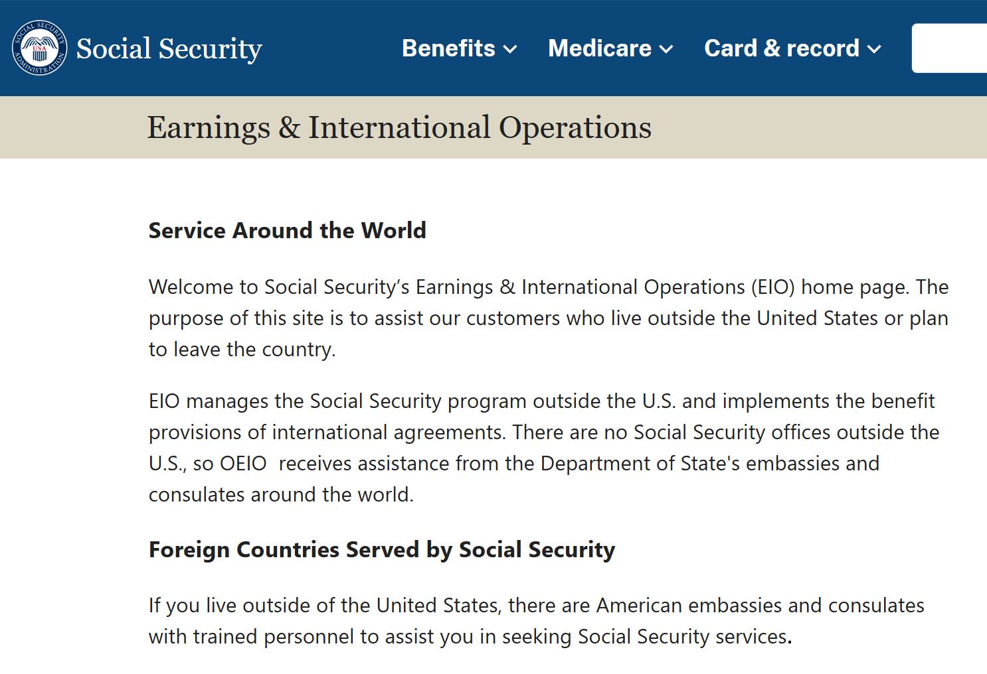Viewport: 987px width, 674px height.
Task: Click the Earnings & International Operations page title
Action: pos(399,127)
